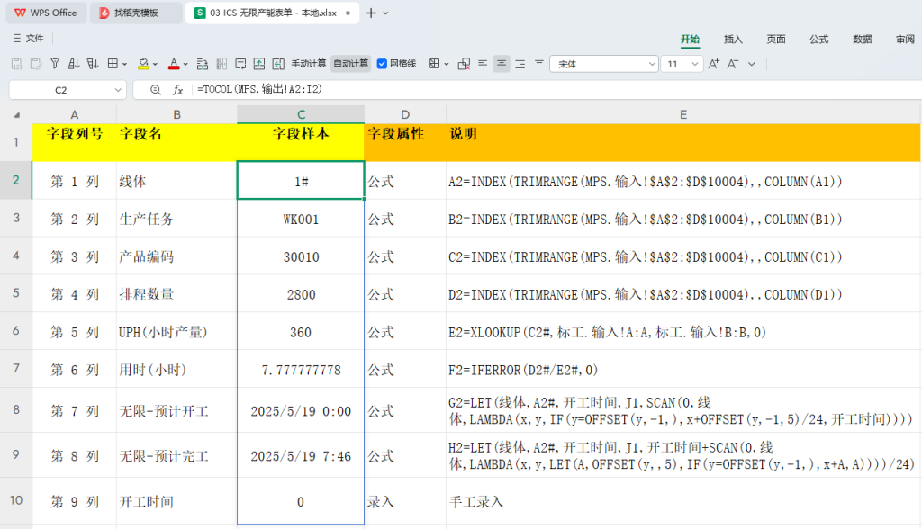Open the 文件 file menu
The height and width of the screenshot is (529, 922).
click(29, 38)
